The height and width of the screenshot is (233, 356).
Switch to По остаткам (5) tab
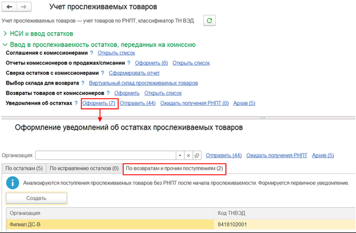pos(24,169)
